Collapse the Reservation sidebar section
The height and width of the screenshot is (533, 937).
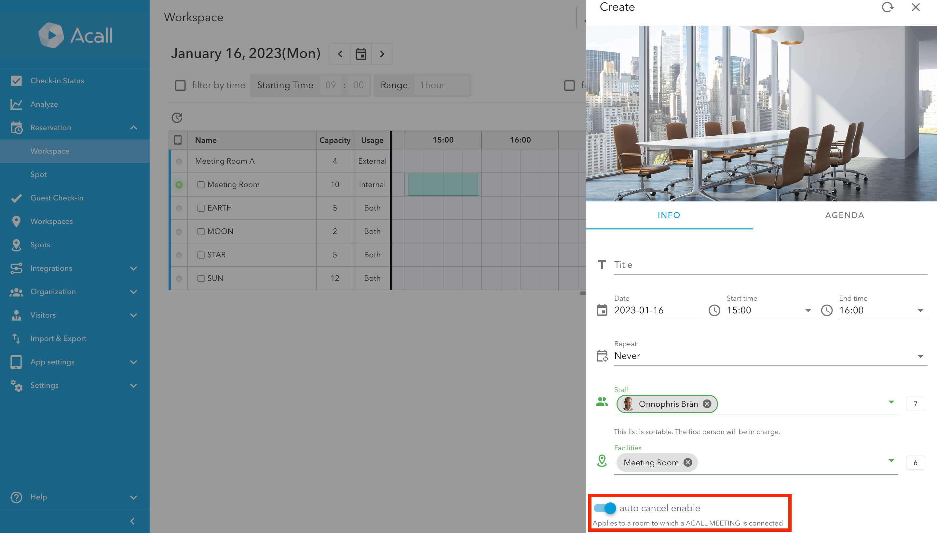click(x=133, y=128)
